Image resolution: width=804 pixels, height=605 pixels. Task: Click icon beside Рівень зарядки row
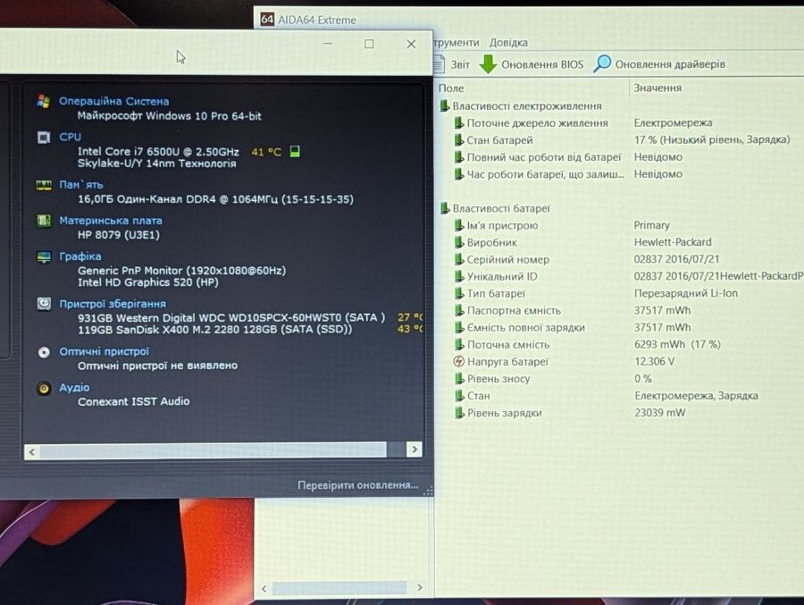click(x=459, y=413)
